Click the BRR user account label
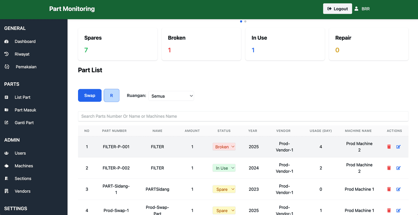 pyautogui.click(x=365, y=9)
